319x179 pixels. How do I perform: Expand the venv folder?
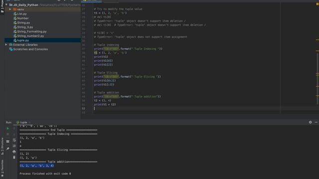(10, 9)
